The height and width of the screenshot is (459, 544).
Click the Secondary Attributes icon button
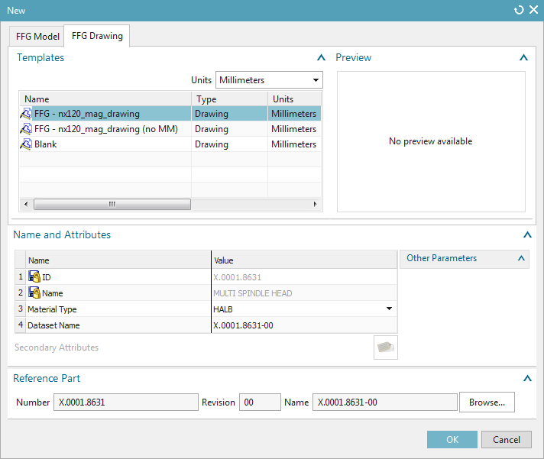[x=385, y=347]
